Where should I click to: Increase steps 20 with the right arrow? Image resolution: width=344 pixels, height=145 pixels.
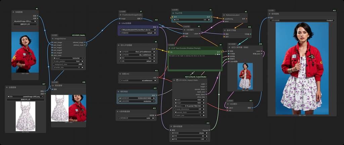click(207, 136)
